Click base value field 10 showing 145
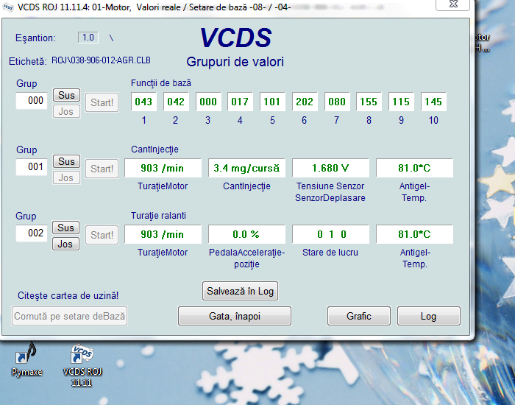Screen dimensions: 515x405 (433, 102)
